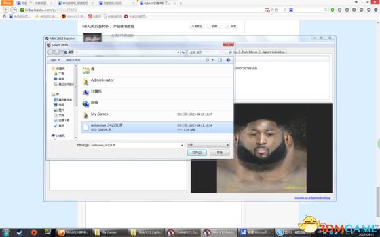Click the dialog's default Open button

coord(197,153)
